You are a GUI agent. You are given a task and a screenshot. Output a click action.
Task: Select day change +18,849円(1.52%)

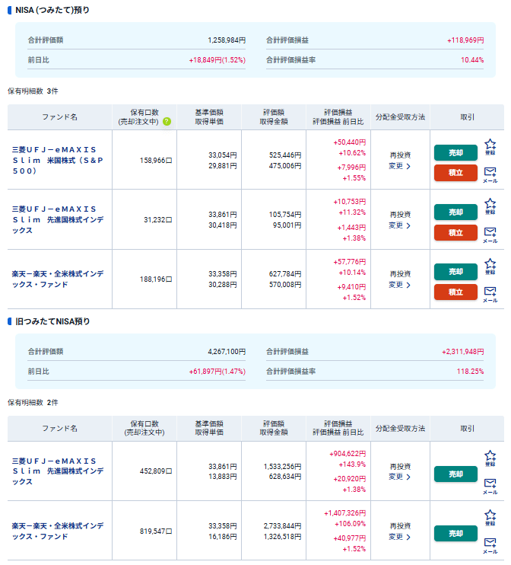pos(217,60)
